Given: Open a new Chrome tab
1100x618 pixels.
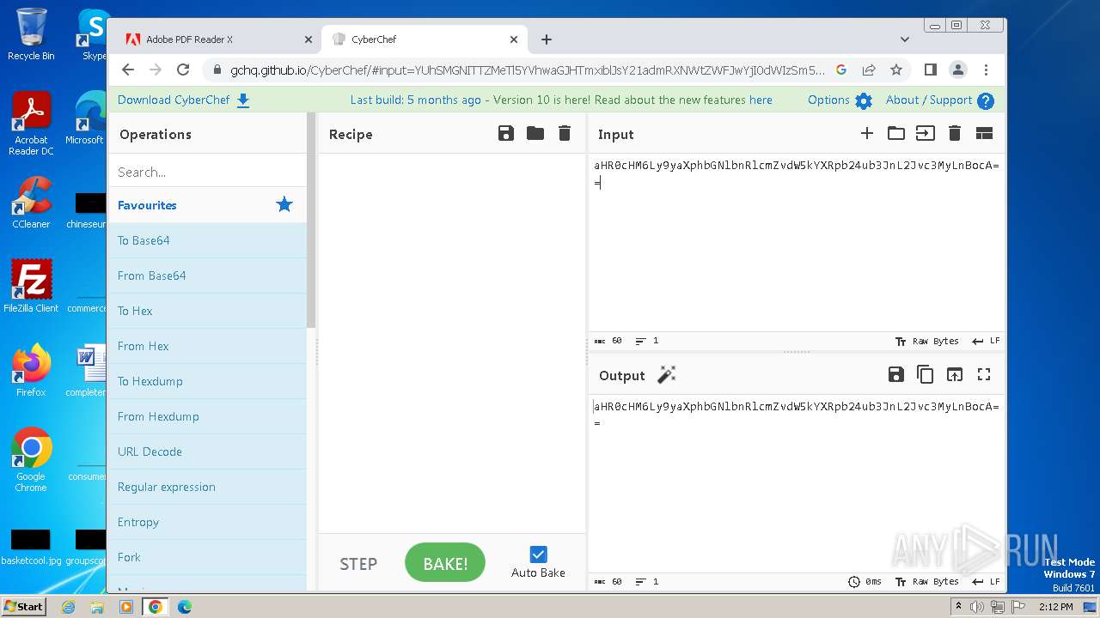Looking at the screenshot, I should click(547, 39).
